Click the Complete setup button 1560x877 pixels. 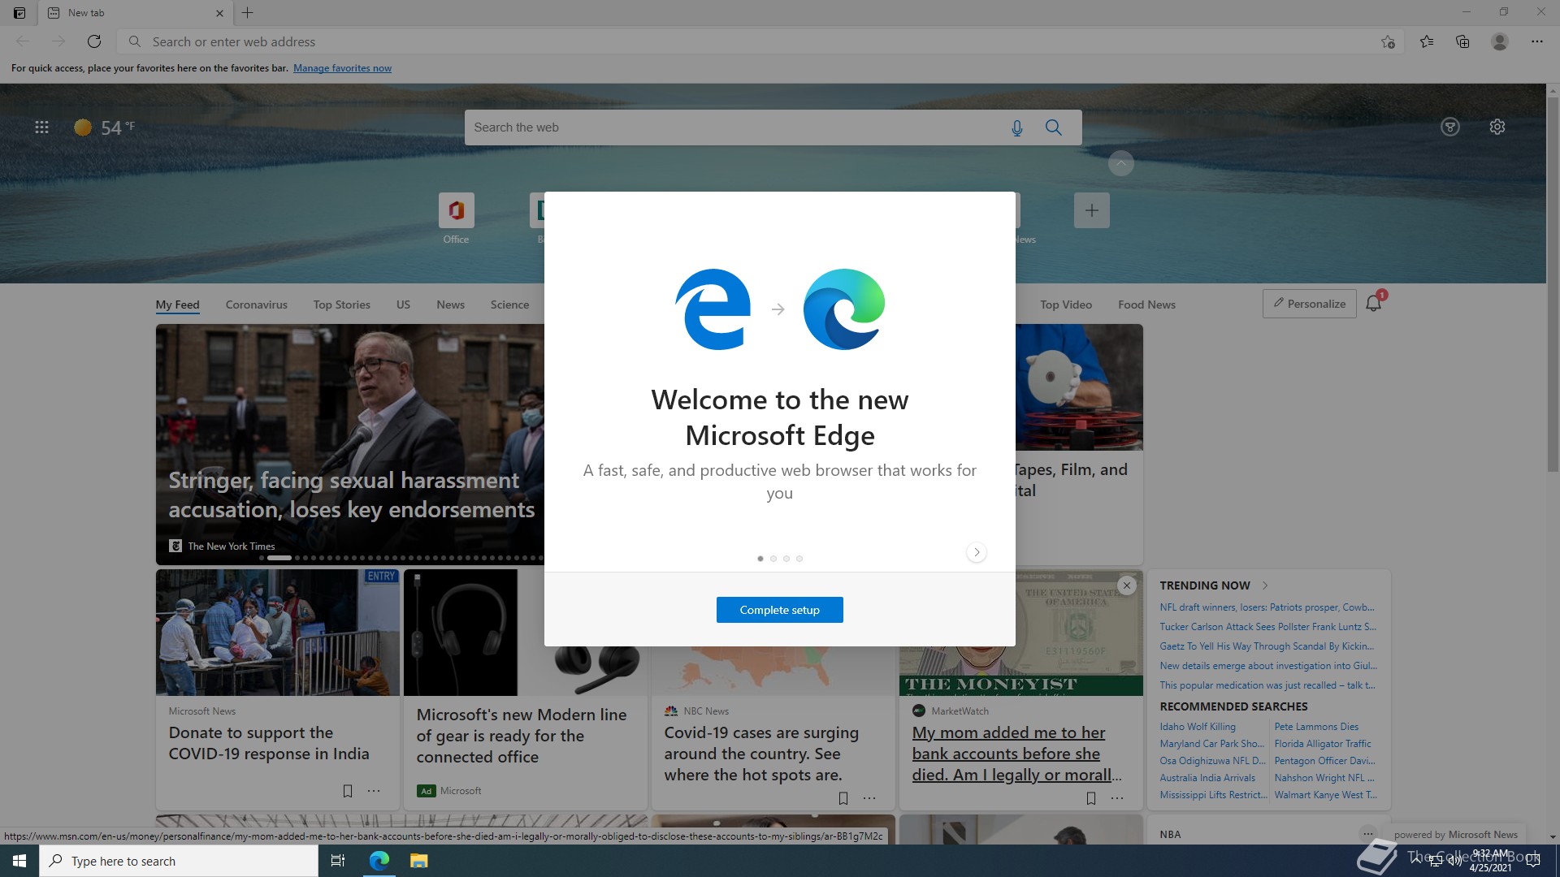[779, 610]
